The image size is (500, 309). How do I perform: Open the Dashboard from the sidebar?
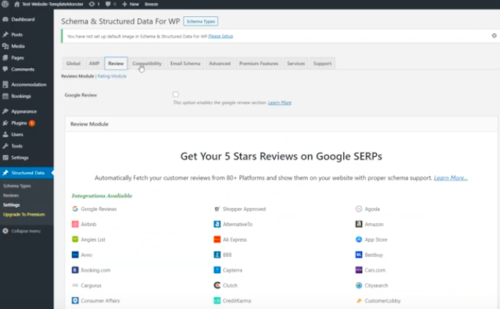pyautogui.click(x=22, y=19)
